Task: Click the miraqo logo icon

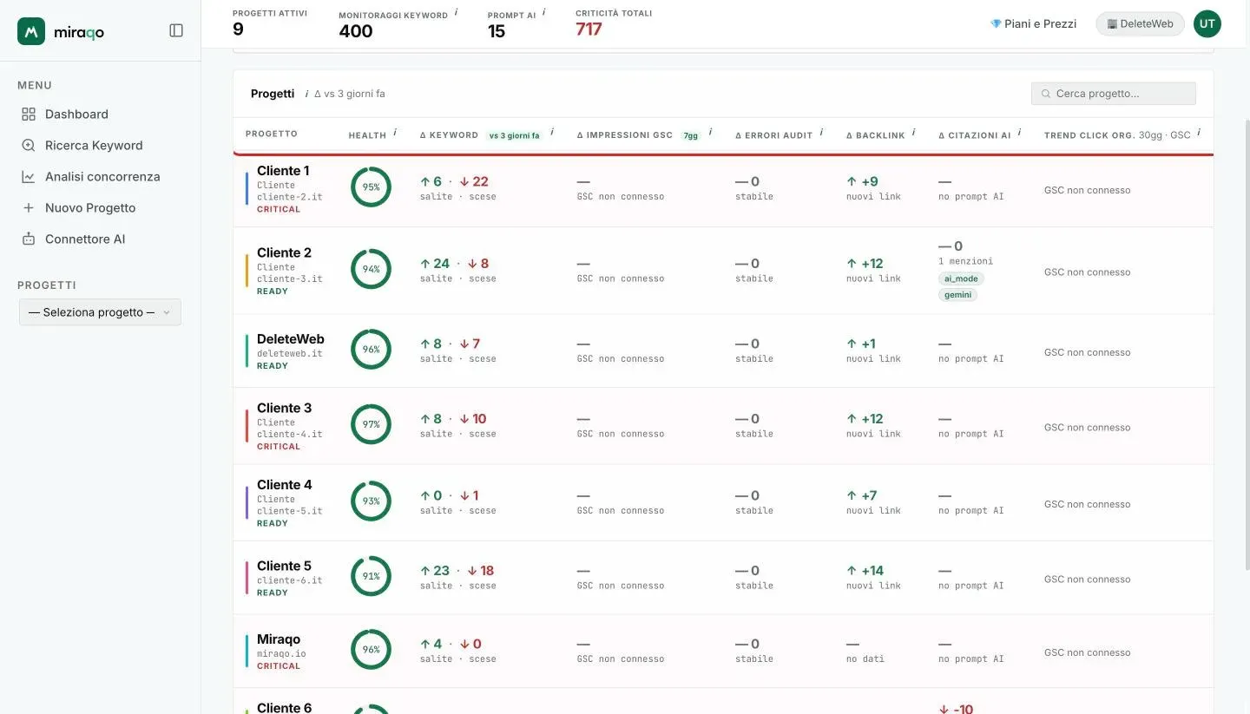Action: pyautogui.click(x=31, y=31)
